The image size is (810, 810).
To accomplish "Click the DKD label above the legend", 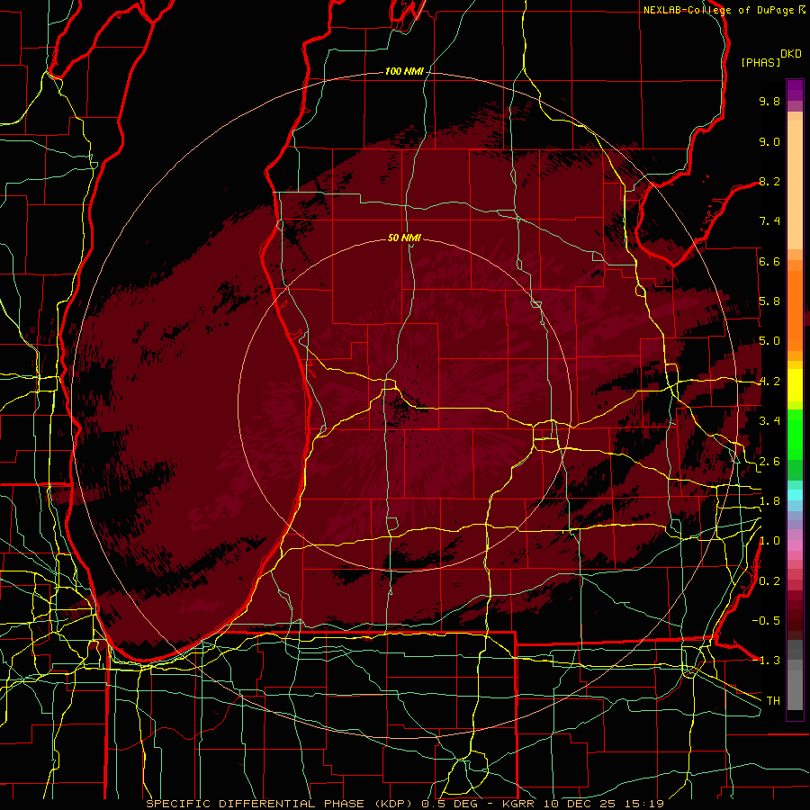I will (x=791, y=54).
